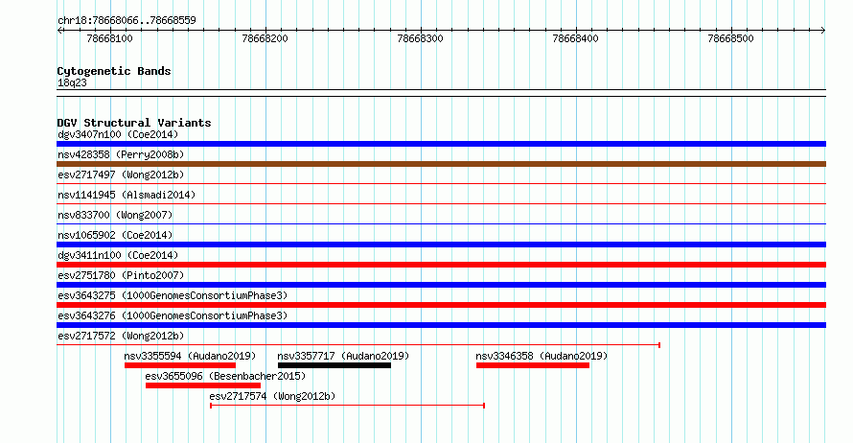Open esv2751780 (Pinto2007) variant label

coord(121,275)
